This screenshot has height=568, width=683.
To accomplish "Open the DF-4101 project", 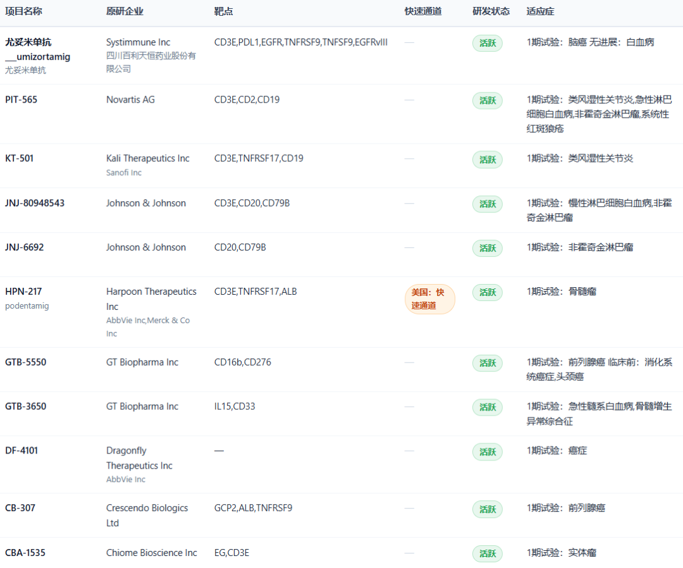I will coord(22,451).
